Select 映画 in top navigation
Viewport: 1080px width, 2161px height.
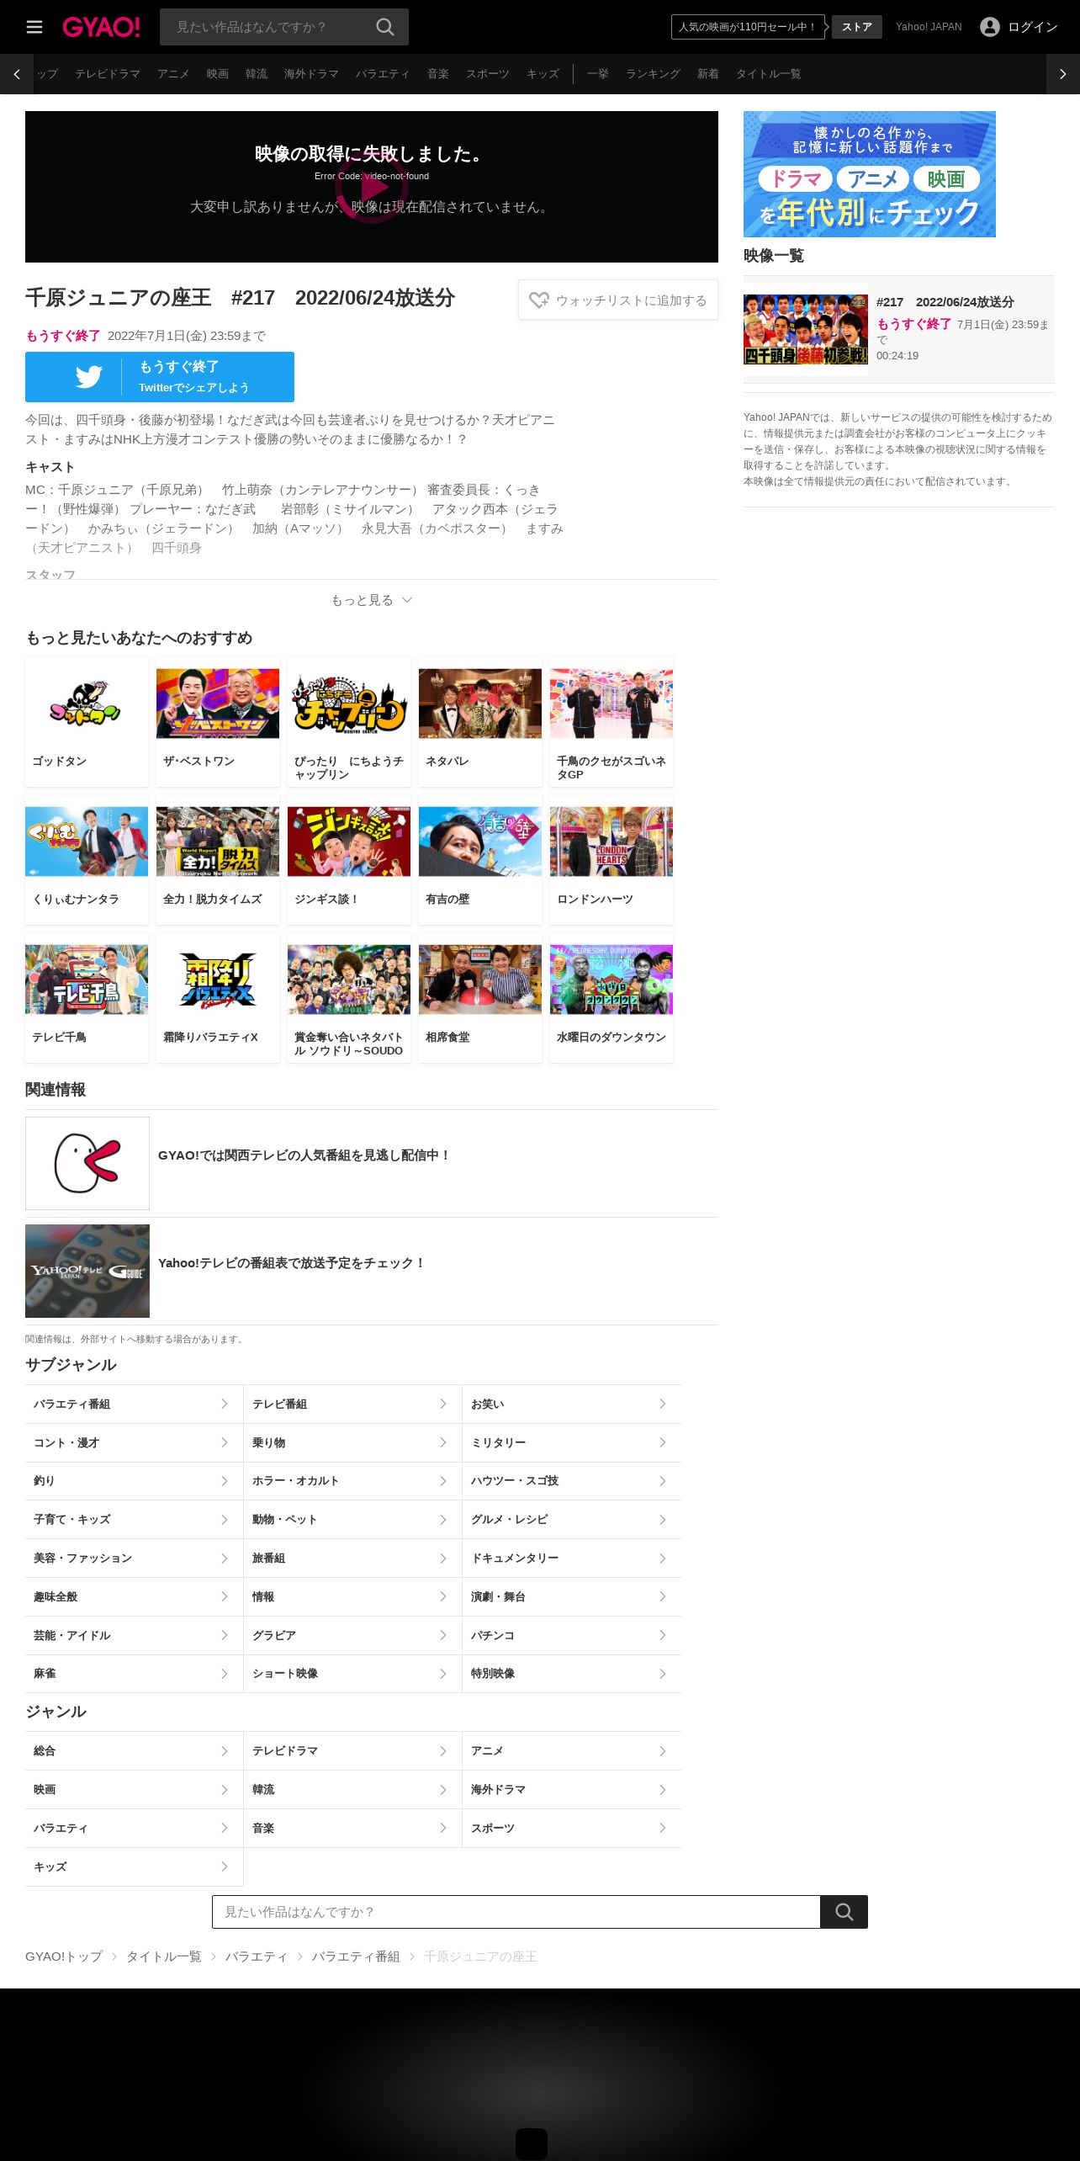click(x=218, y=74)
